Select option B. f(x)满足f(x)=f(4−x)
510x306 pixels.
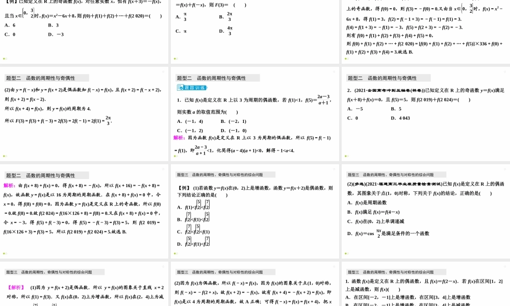coord(373,212)
